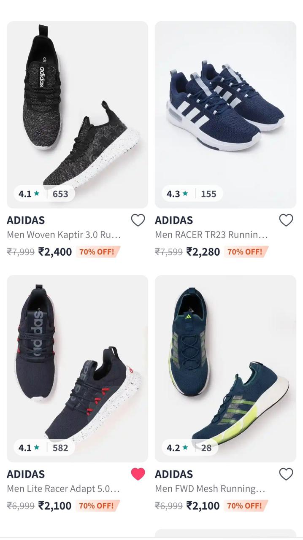Screen dimensions: 303x540
Task: Open the Men Woven Kaptir 3.0 title link
Action: pos(64,235)
